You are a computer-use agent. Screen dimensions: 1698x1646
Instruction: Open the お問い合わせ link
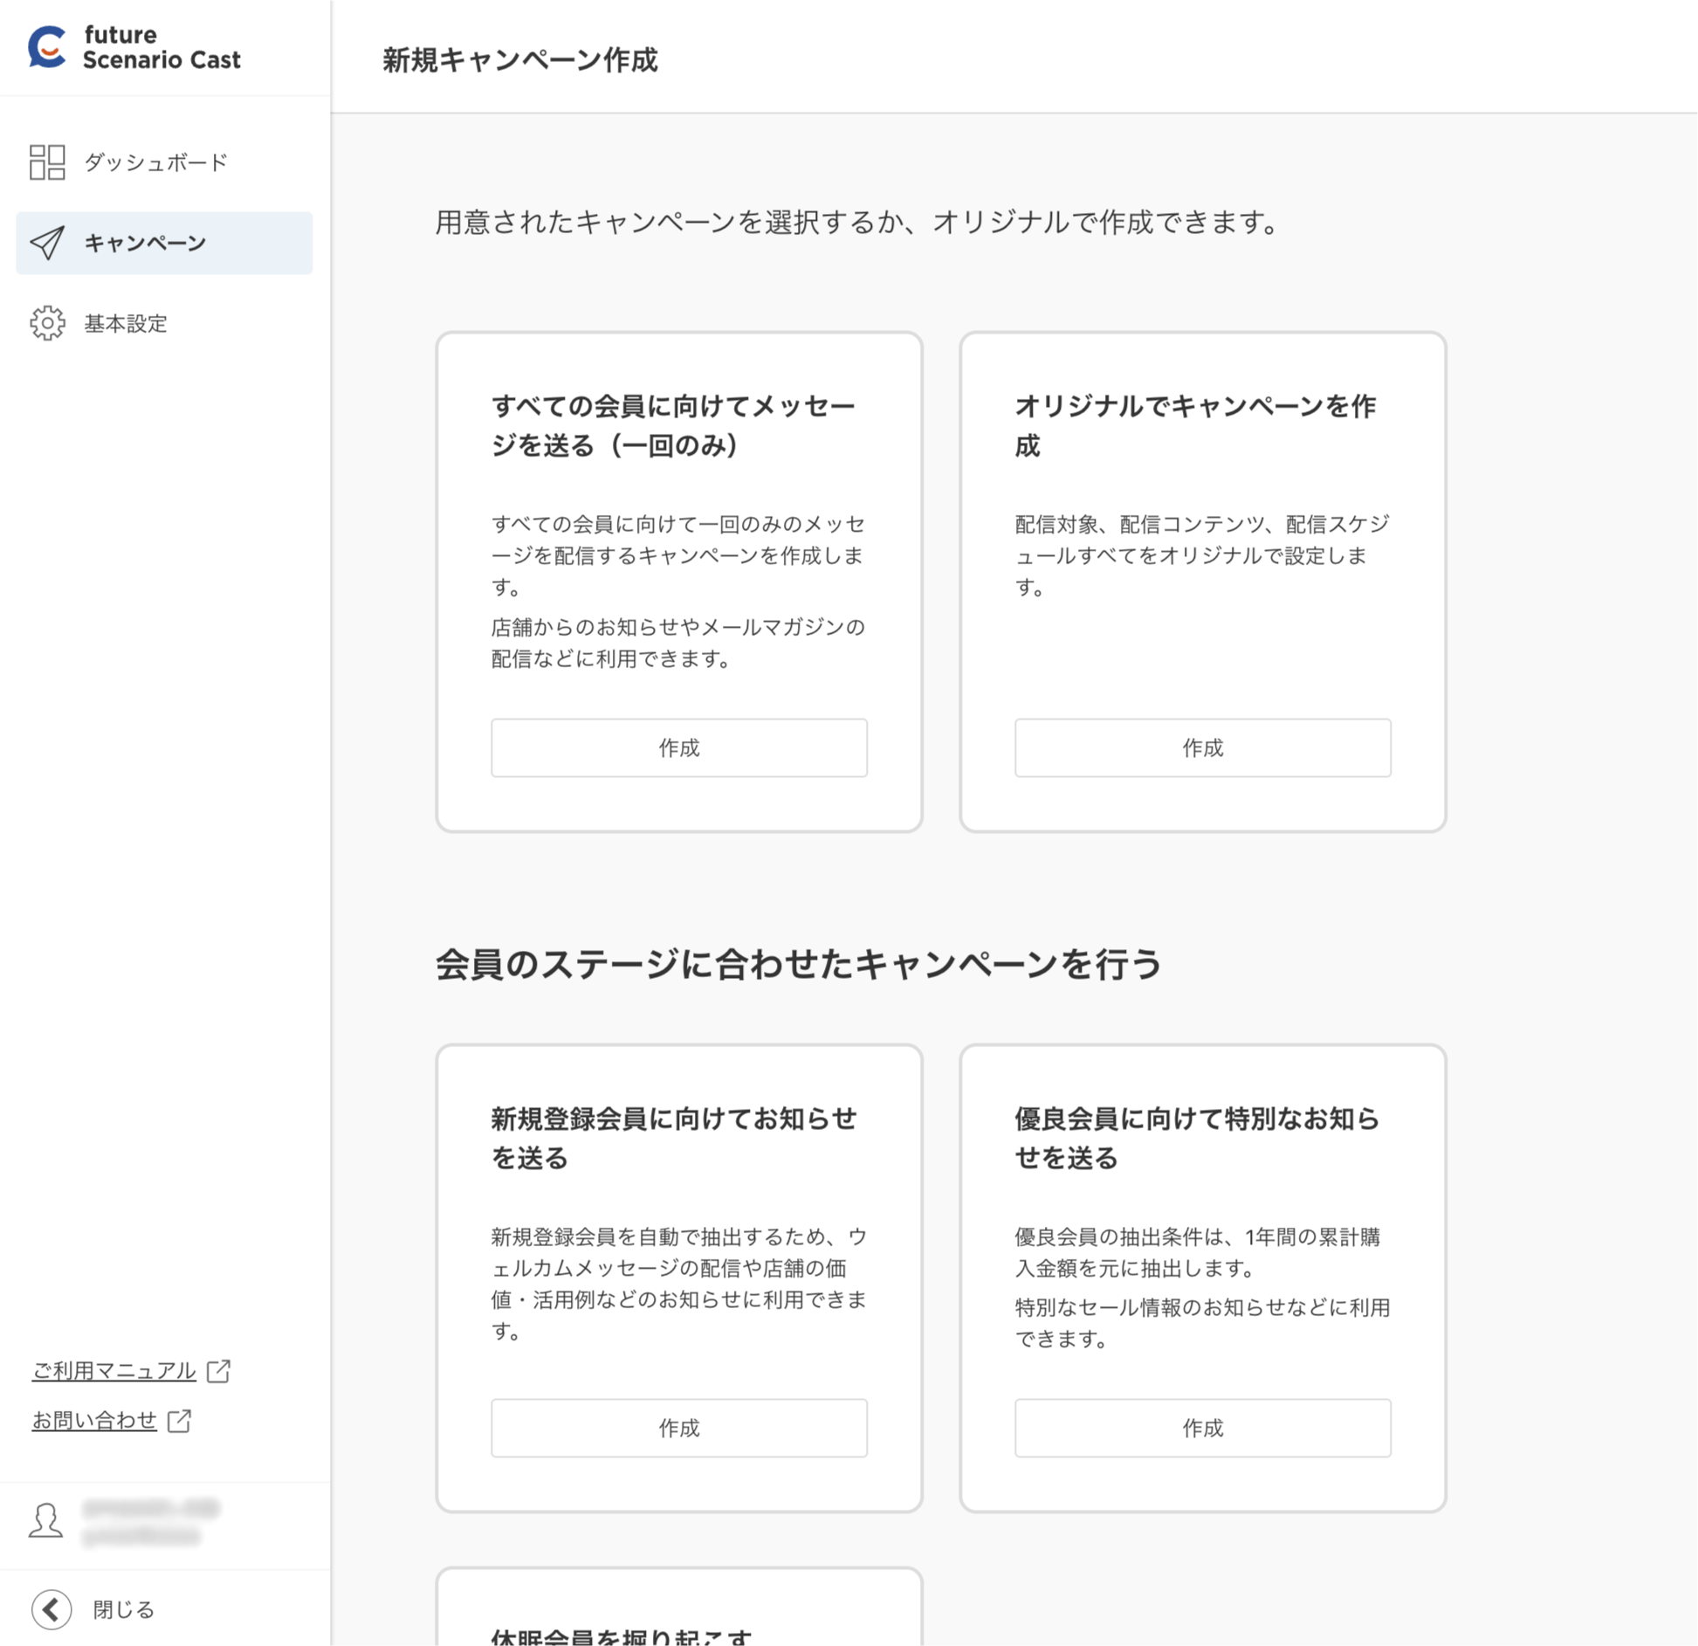[93, 1419]
